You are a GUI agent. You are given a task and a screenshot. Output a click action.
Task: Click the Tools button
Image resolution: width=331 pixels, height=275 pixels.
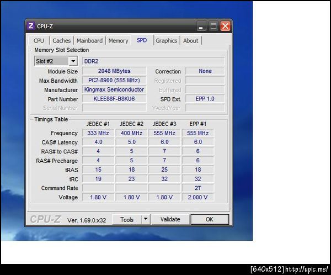pos(127,219)
